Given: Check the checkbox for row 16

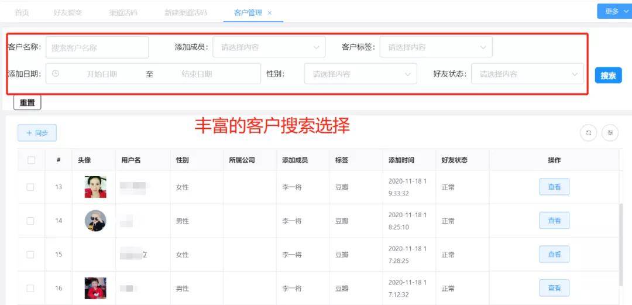Looking at the screenshot, I should coord(30,289).
